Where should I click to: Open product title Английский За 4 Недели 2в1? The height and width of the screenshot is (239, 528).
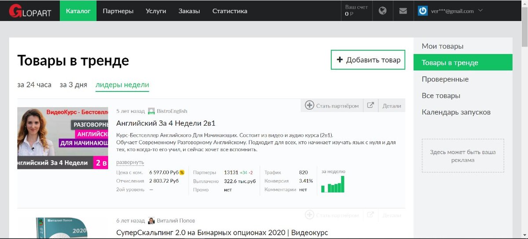tap(166, 123)
